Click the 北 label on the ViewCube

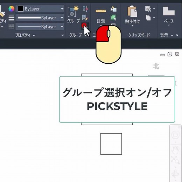(156, 66)
